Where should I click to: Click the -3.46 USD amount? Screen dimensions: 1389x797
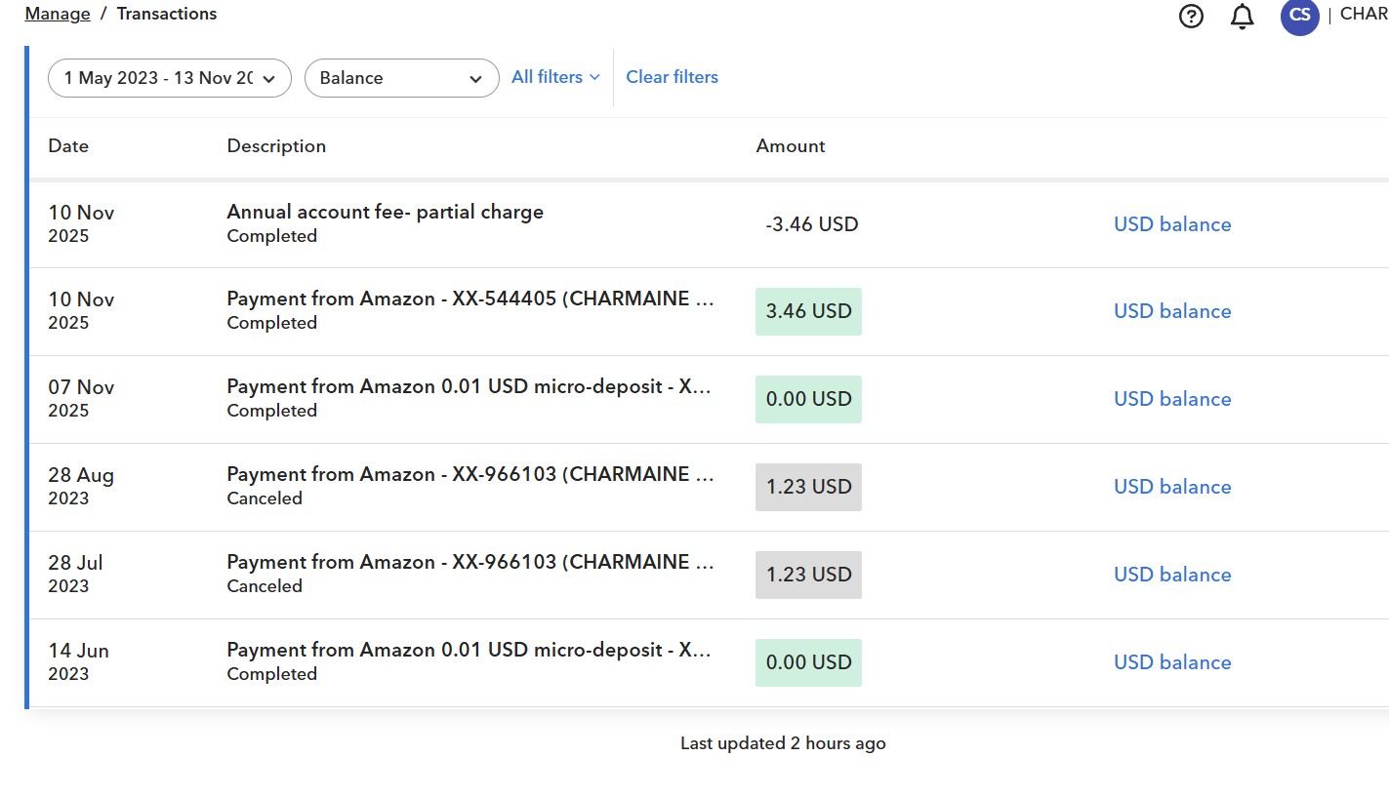[811, 224]
